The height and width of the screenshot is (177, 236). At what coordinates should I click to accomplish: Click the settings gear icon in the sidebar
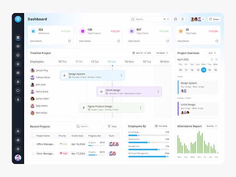pyautogui.click(x=18, y=140)
